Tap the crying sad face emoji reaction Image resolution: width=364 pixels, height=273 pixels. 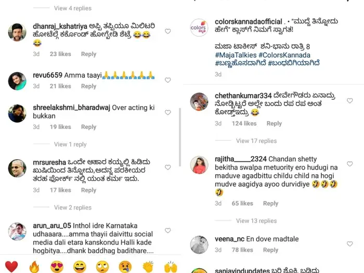point(125,266)
